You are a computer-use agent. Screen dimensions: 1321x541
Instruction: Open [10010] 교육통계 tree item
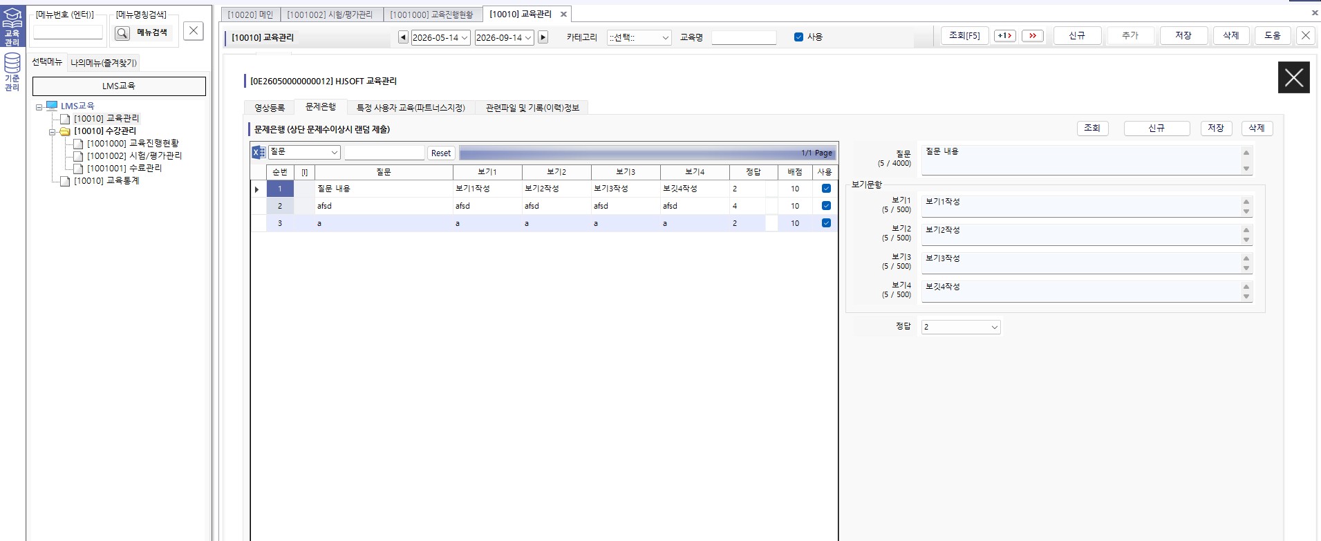tap(106, 181)
